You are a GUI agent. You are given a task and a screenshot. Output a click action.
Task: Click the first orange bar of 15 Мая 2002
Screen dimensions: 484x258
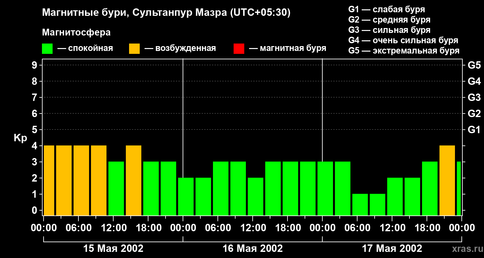click(49, 180)
